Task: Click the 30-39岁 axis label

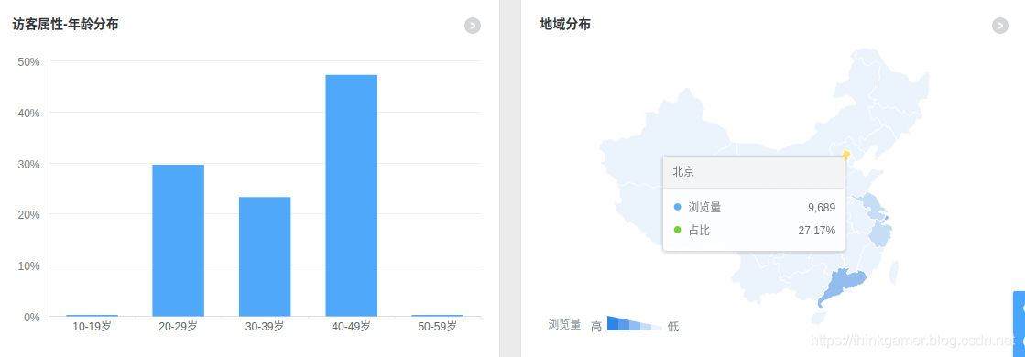Action: click(x=265, y=326)
